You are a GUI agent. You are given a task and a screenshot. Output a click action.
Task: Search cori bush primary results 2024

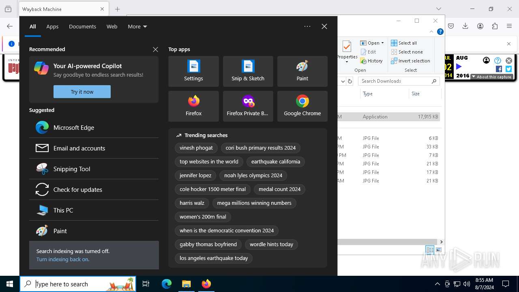[261, 148]
